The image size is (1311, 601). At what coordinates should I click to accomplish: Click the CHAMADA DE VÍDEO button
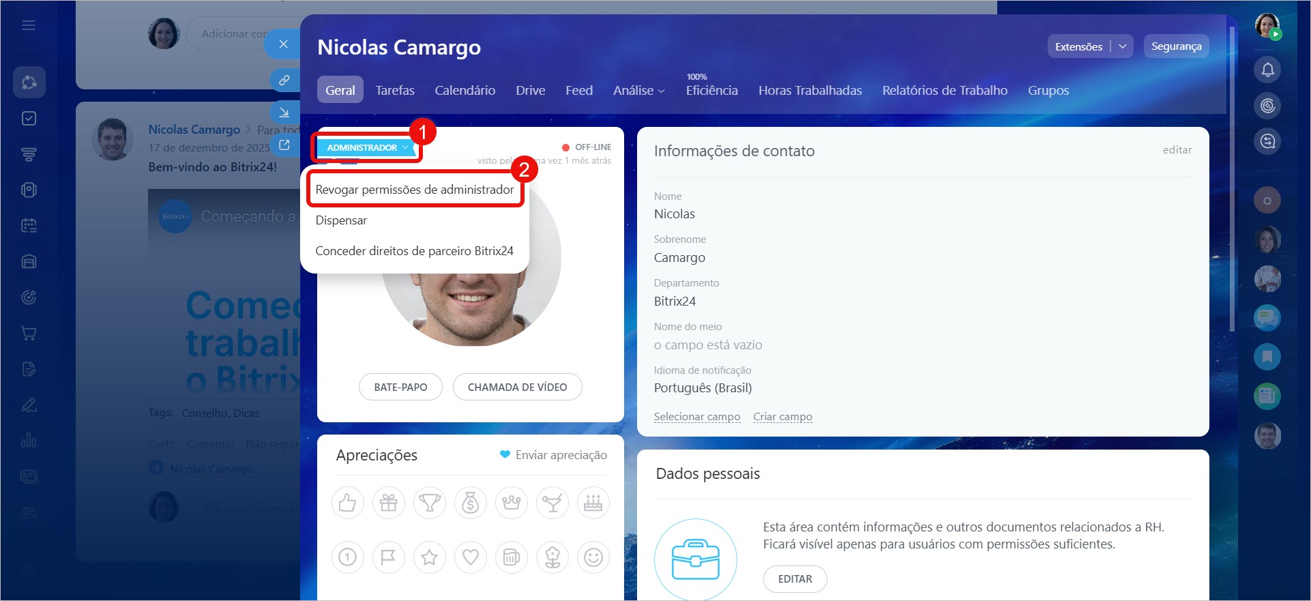(x=517, y=387)
